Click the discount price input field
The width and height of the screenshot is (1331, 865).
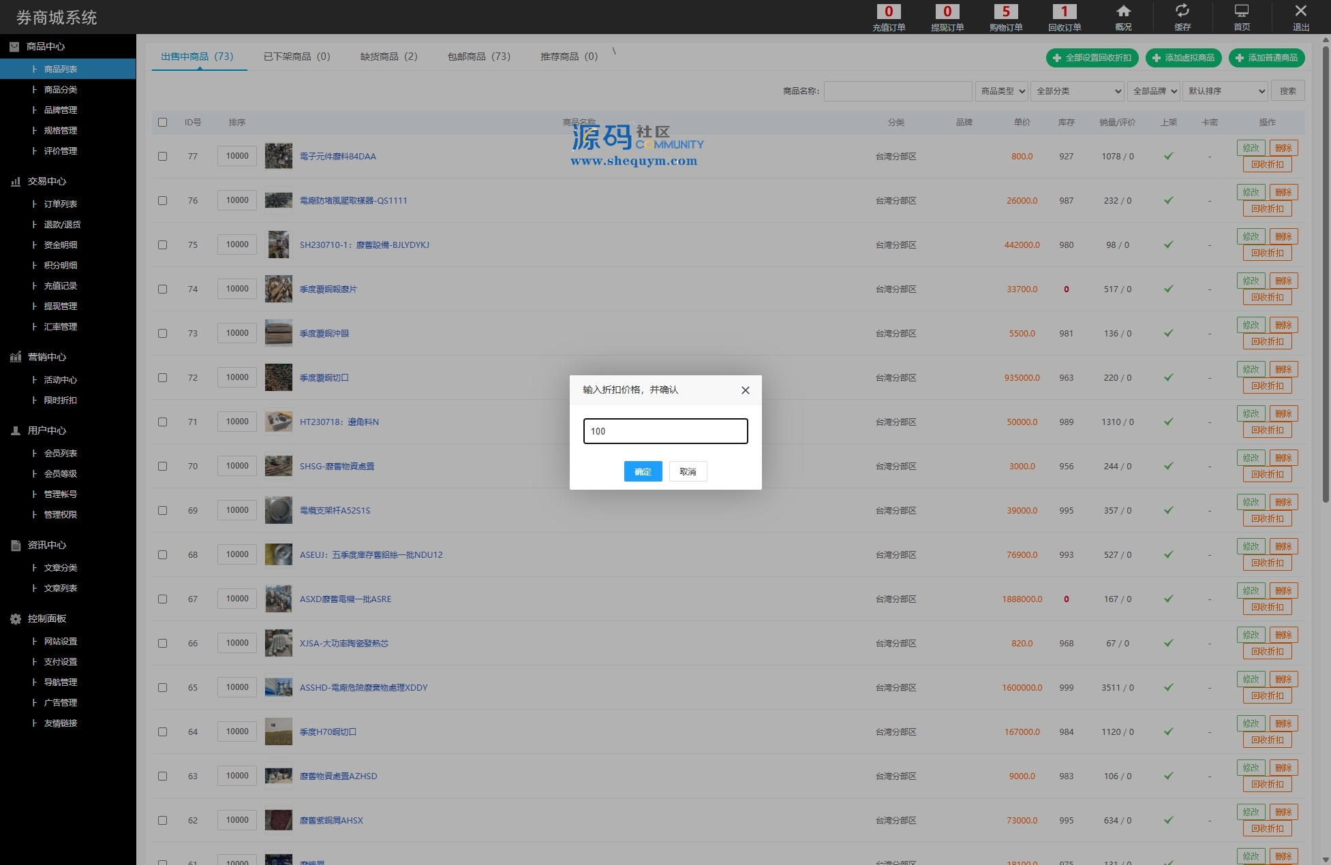click(665, 431)
